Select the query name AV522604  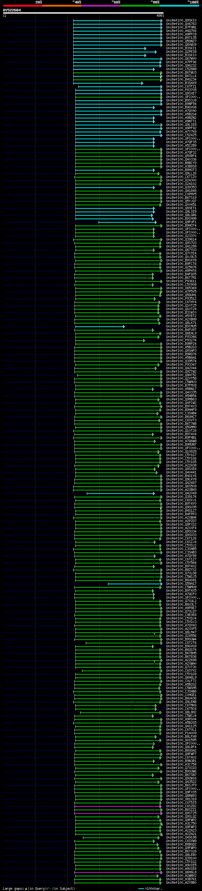(12, 10)
